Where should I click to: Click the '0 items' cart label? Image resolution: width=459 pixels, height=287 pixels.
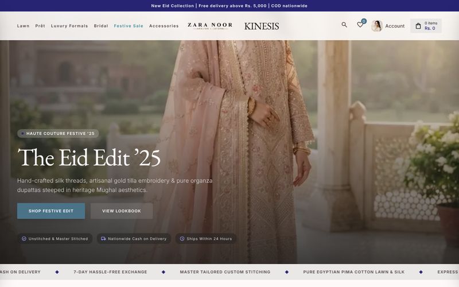click(431, 23)
